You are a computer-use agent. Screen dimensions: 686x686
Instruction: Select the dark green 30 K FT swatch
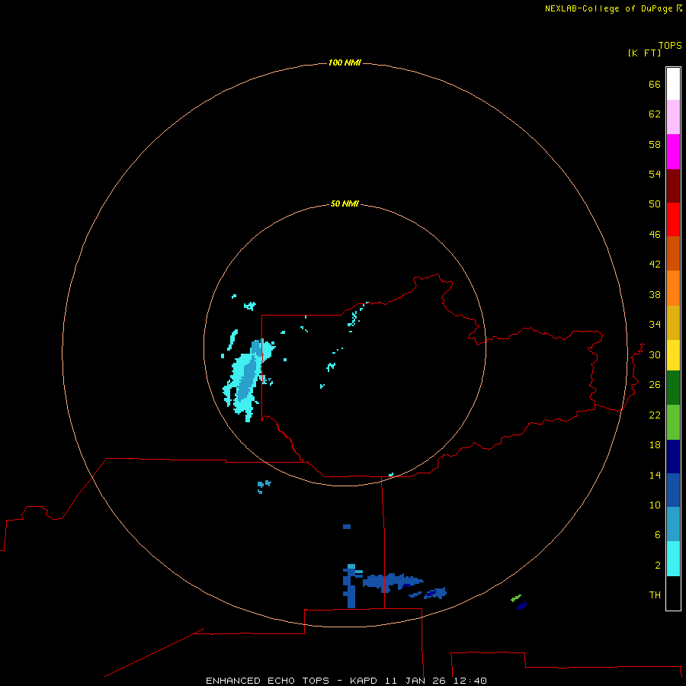(x=673, y=388)
